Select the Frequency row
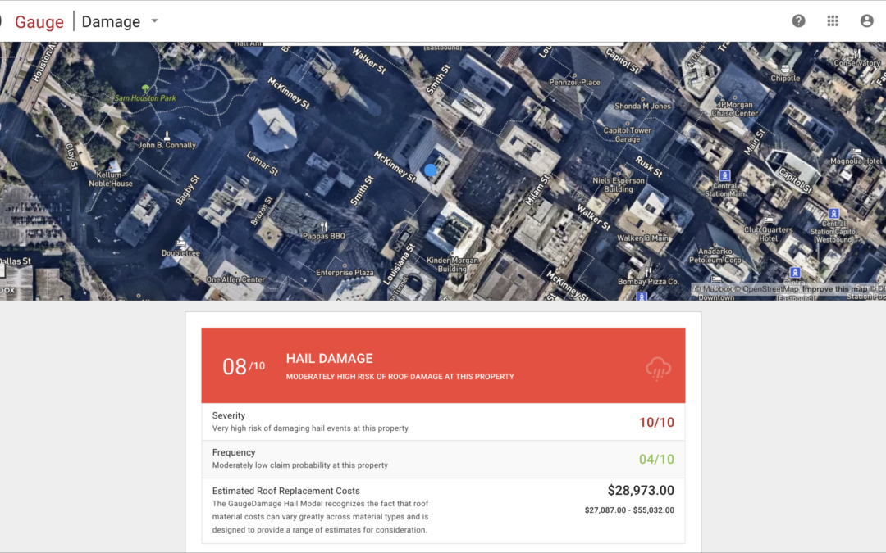Viewport: 886px width, 553px height. 443,459
